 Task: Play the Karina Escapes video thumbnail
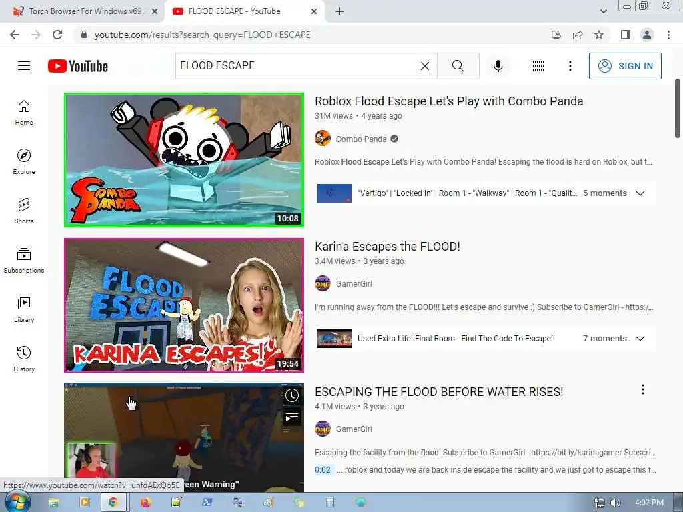pyautogui.click(x=184, y=305)
